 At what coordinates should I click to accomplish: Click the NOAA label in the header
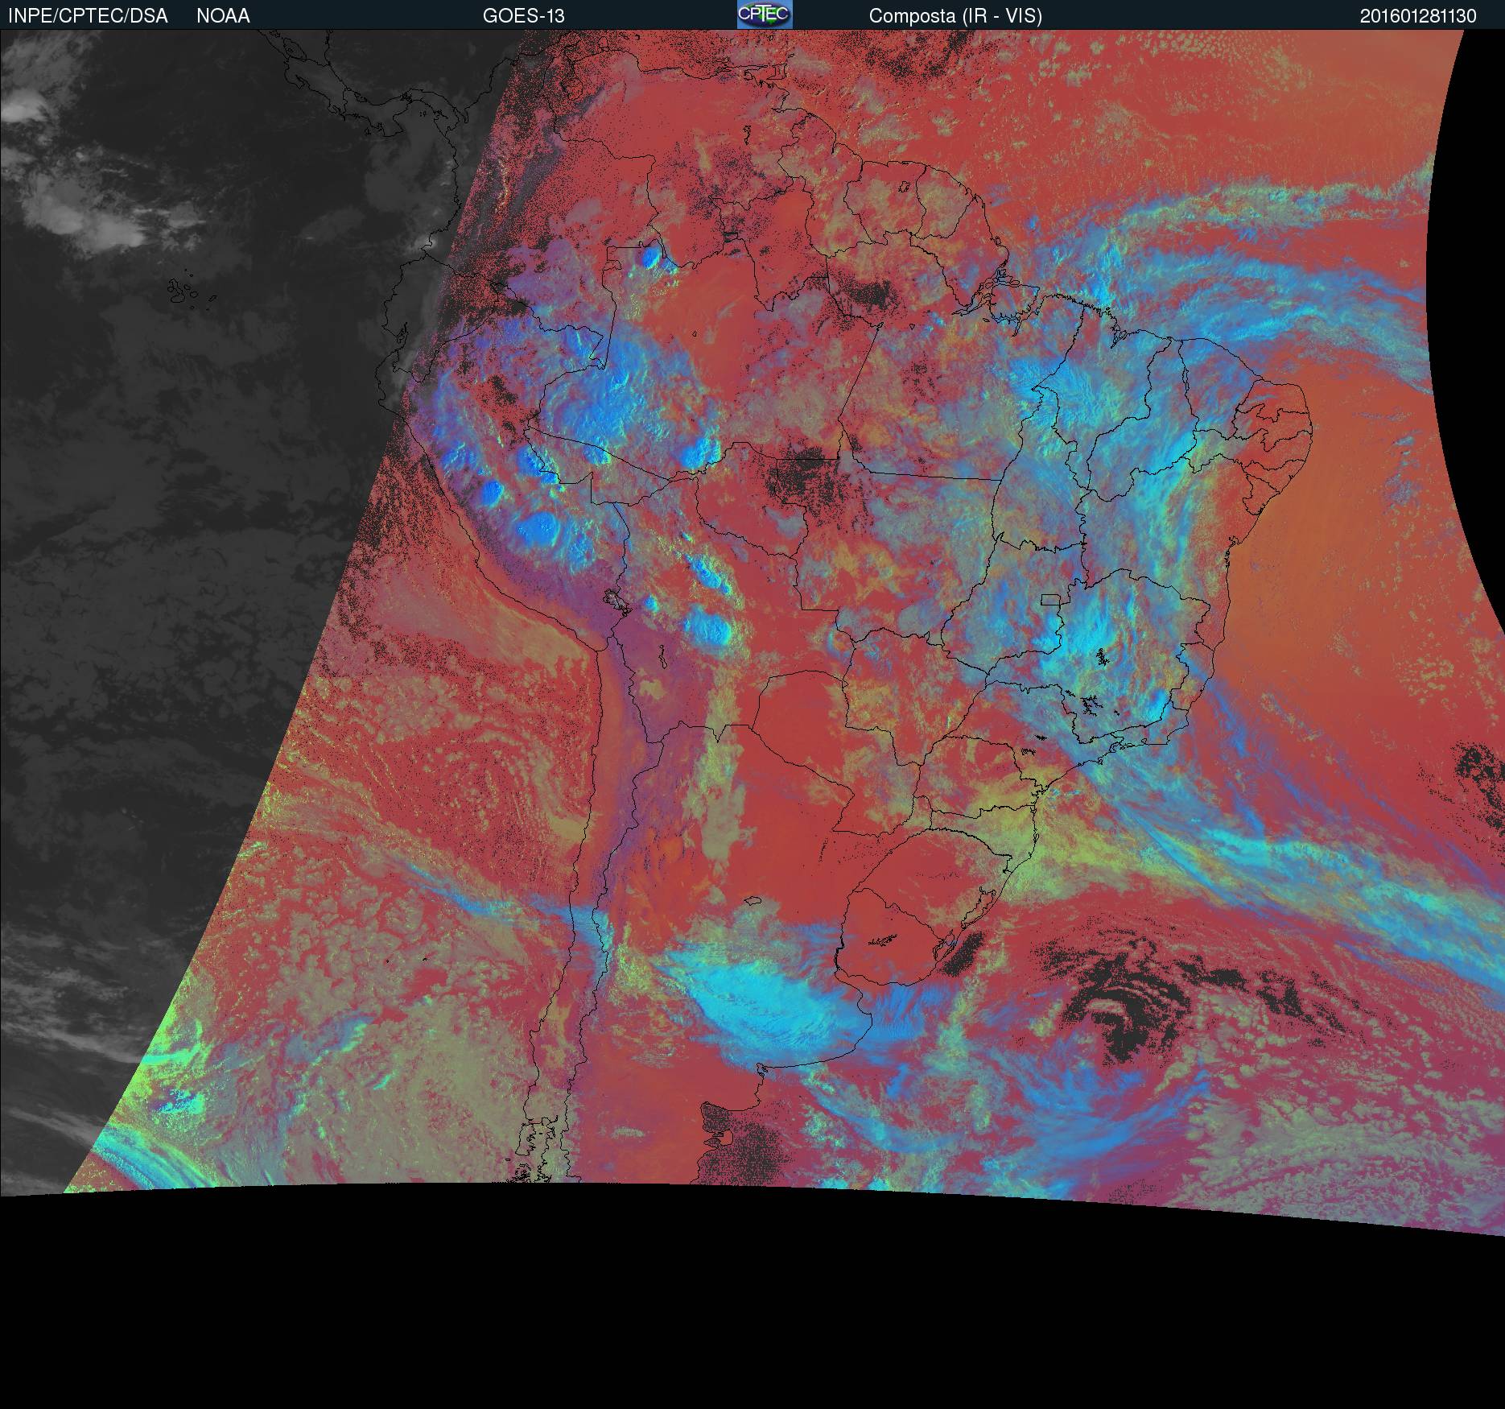(223, 16)
